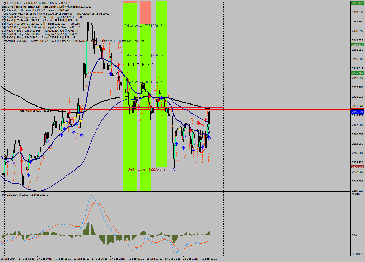This screenshot has width=365, height=262.
Task: Select the red down arrow above the latest candle
Action: pyautogui.click(x=205, y=120)
